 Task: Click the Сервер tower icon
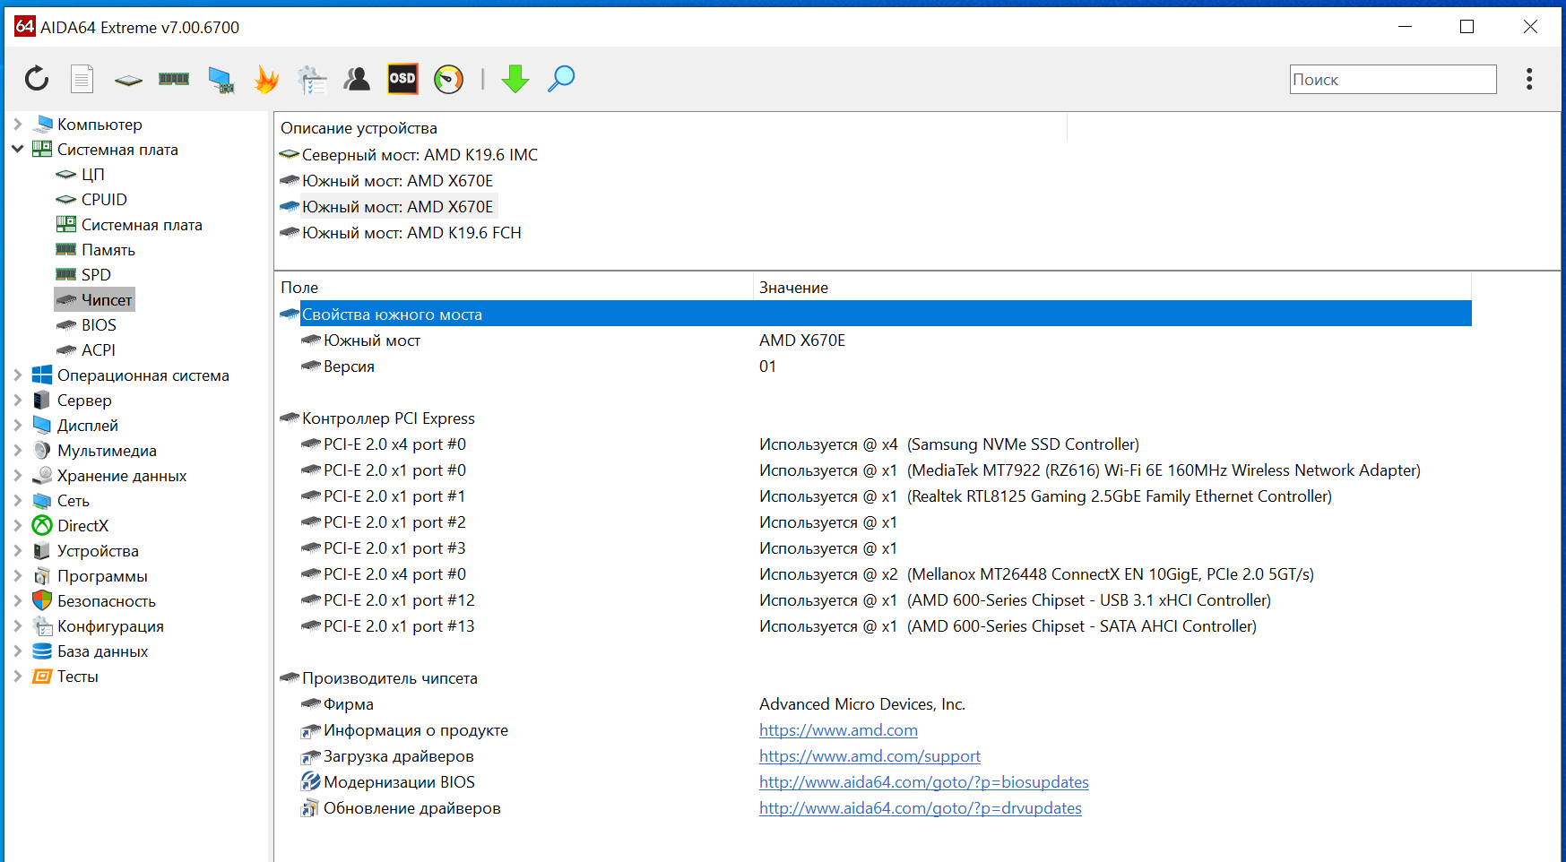pyautogui.click(x=42, y=400)
